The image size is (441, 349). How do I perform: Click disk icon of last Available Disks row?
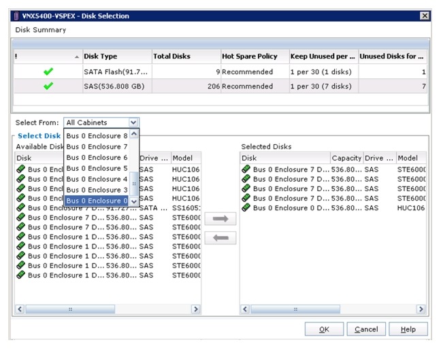pos(20,275)
